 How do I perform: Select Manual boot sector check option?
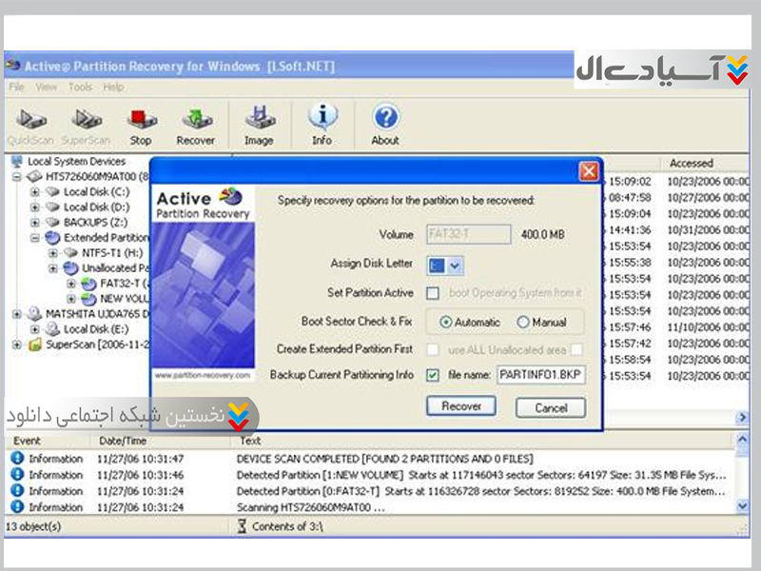523,323
